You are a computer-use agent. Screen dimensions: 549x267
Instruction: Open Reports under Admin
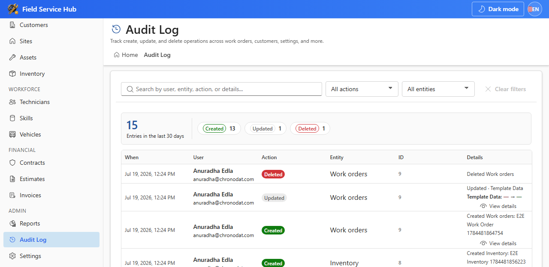point(51,223)
